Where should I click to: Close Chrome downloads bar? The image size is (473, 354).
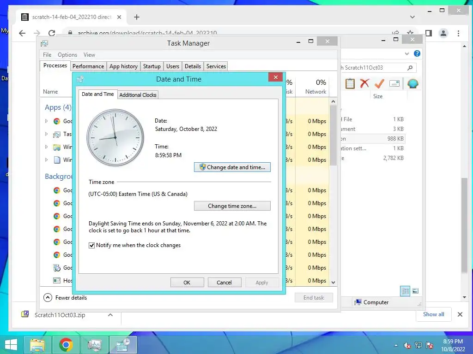tap(460, 314)
